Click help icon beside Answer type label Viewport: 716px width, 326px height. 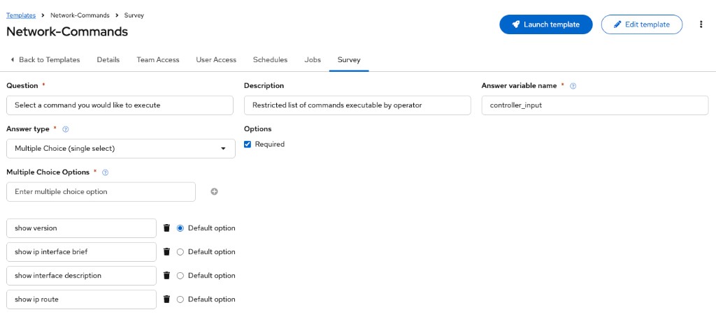(65, 129)
